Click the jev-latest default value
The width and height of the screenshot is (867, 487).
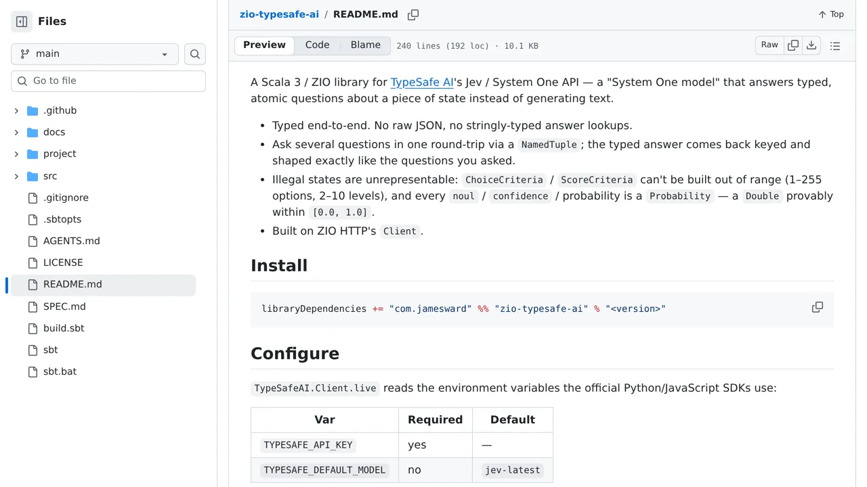point(513,470)
